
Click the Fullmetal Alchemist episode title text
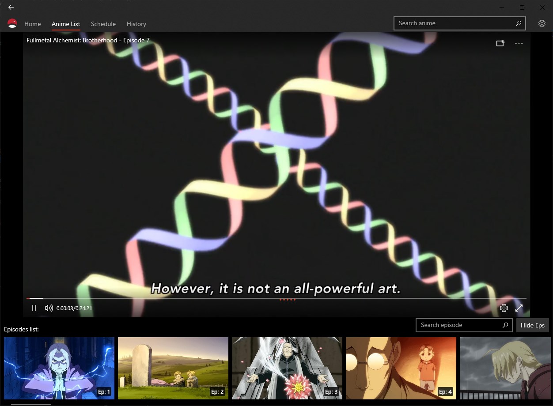(88, 40)
